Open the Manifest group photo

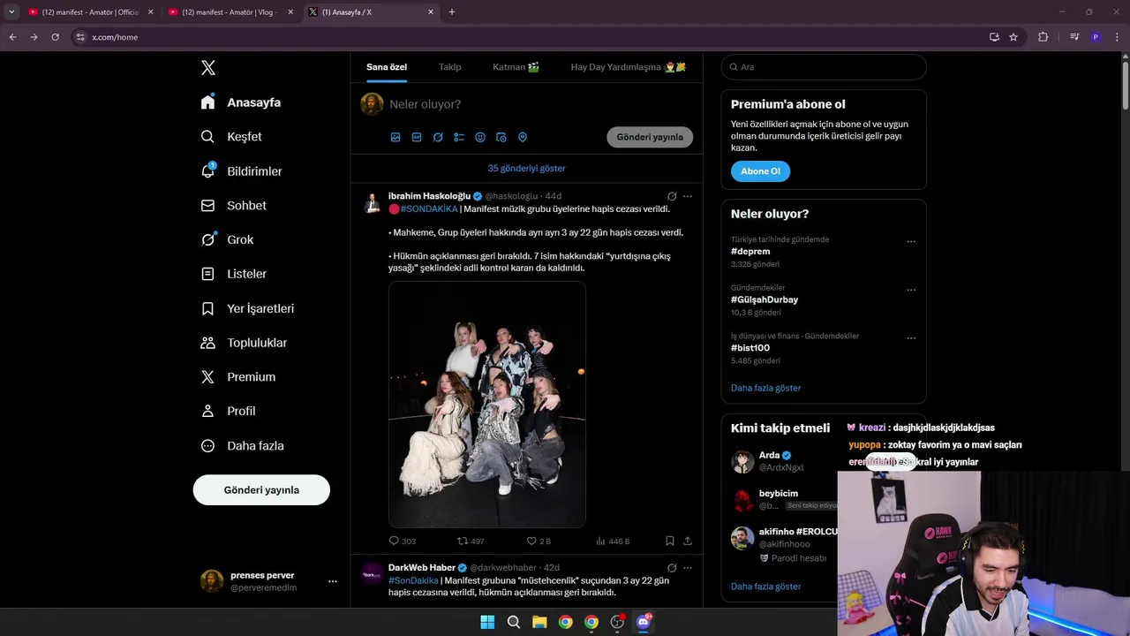coord(487,405)
